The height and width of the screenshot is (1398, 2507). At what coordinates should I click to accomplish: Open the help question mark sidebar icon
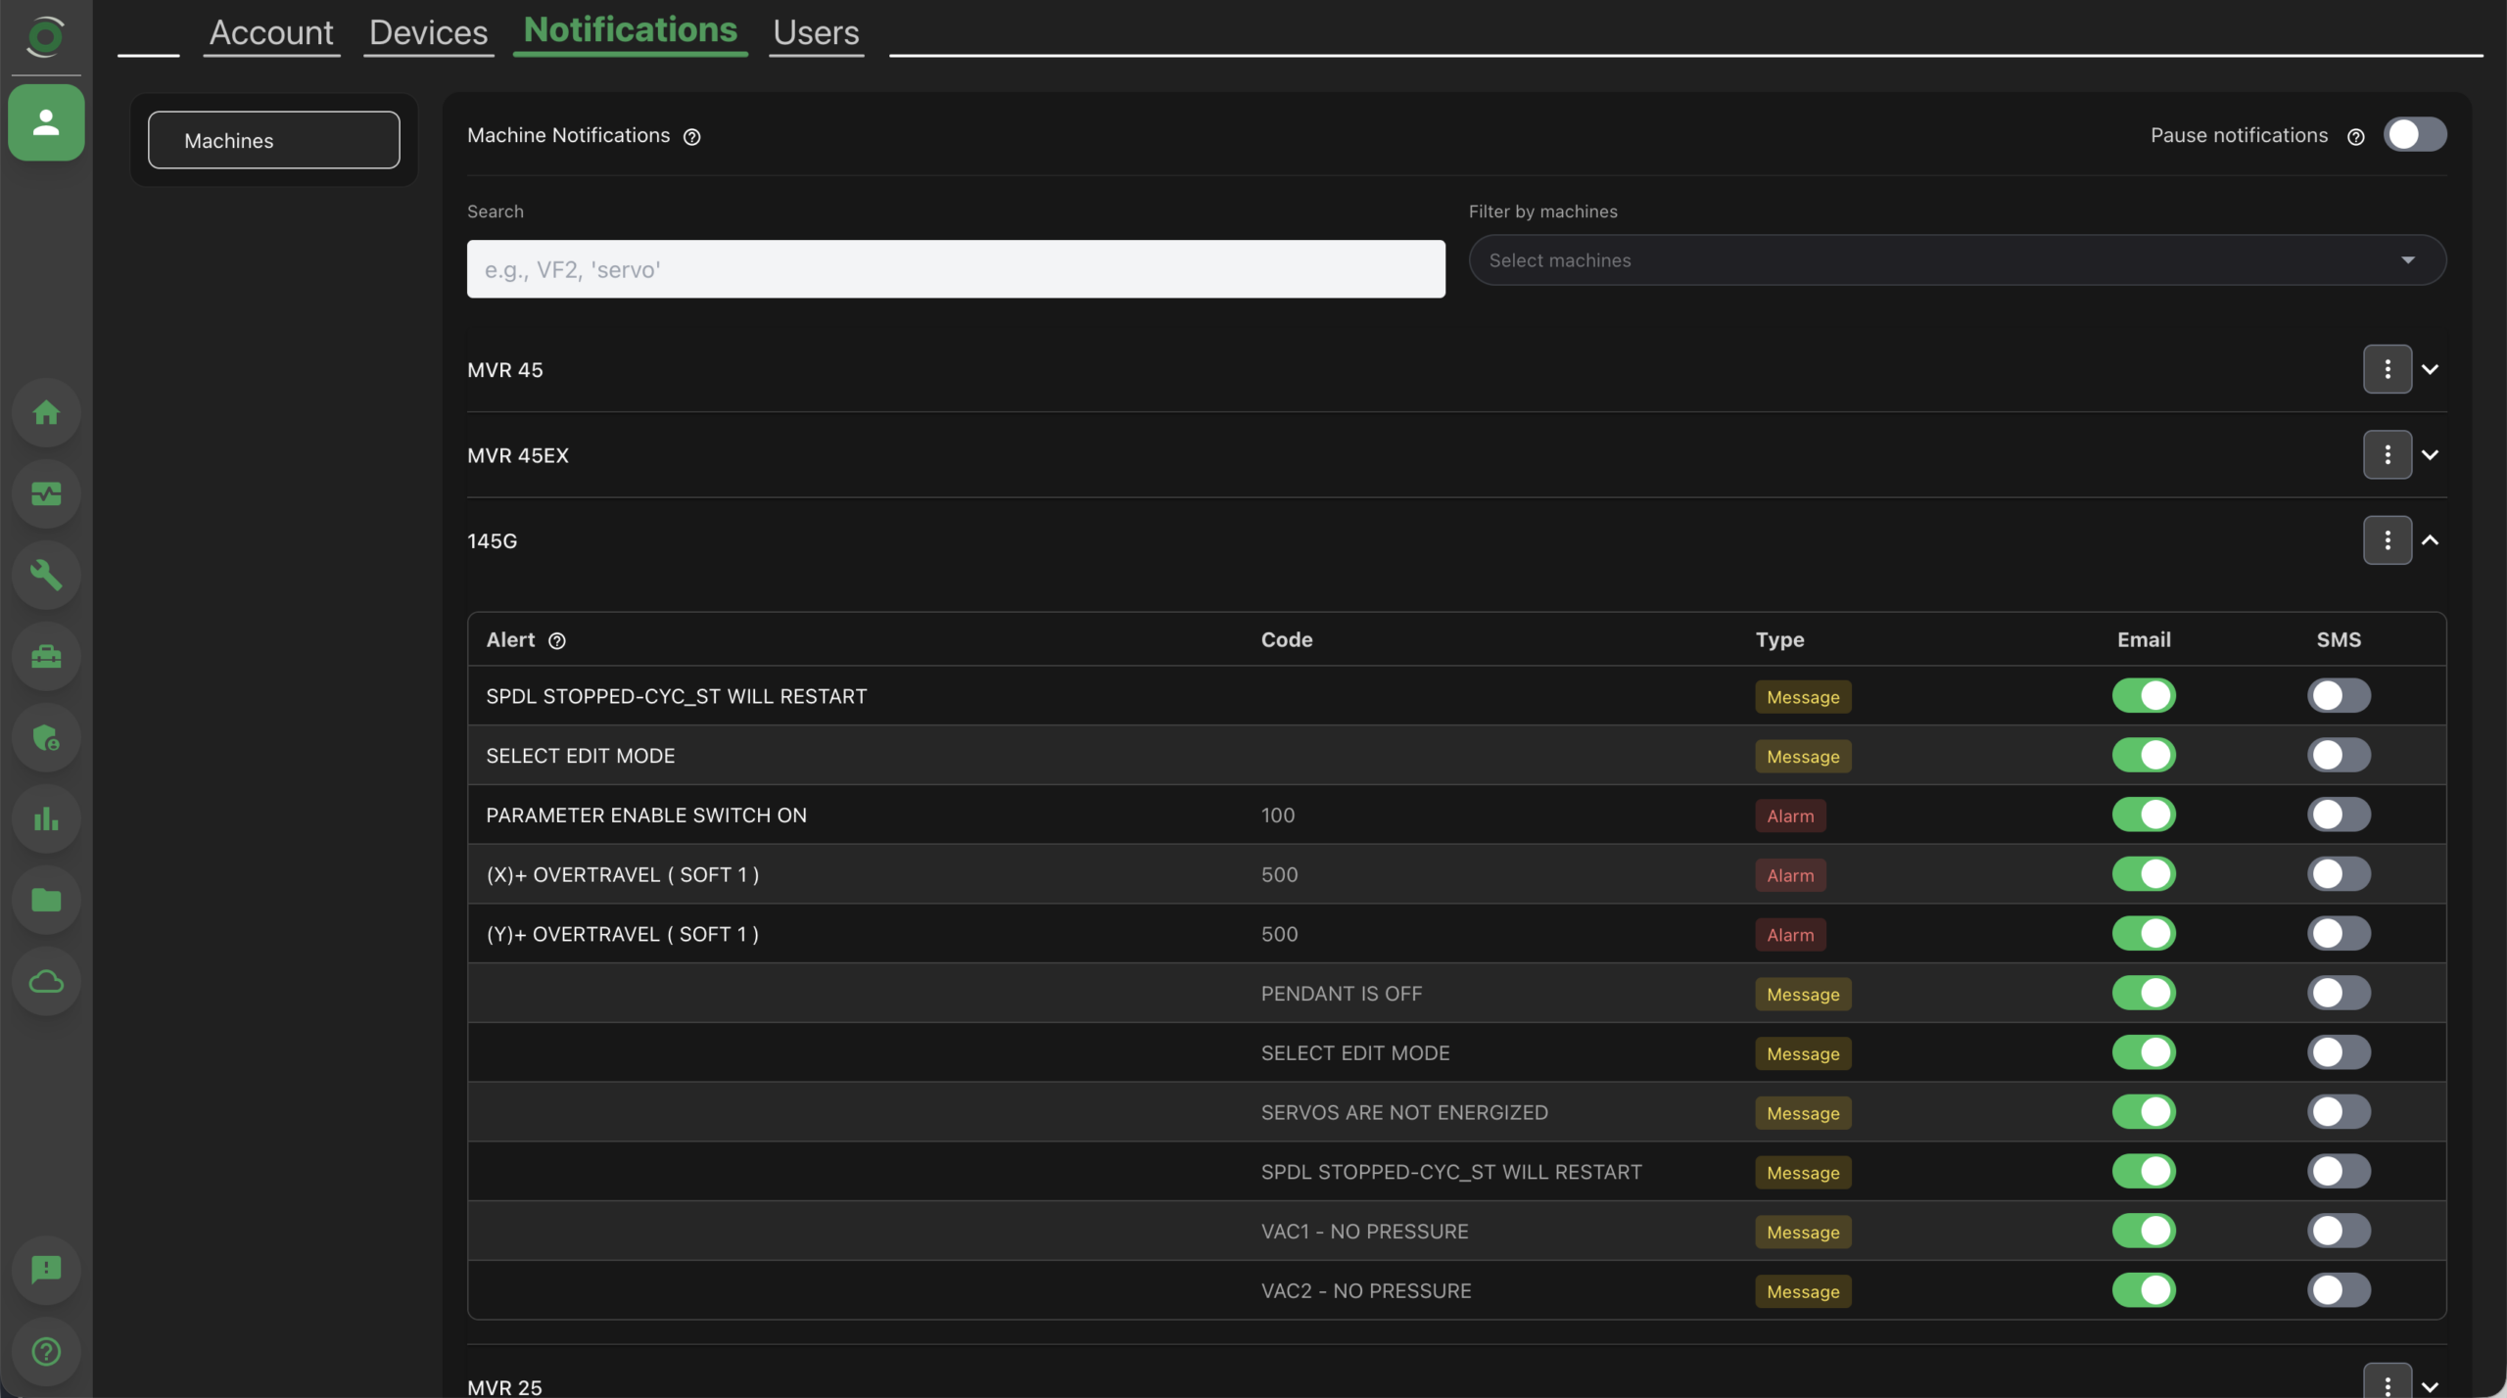[46, 1351]
